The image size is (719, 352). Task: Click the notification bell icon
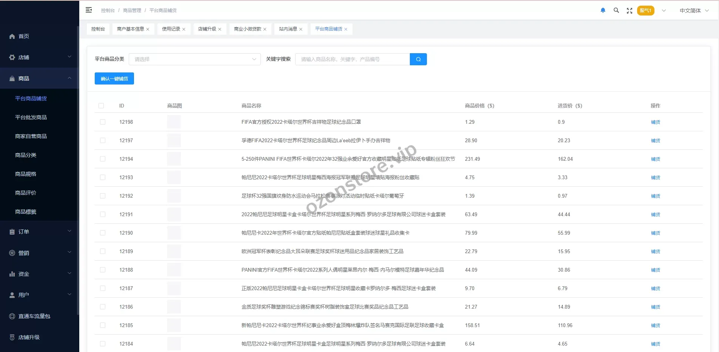(603, 11)
